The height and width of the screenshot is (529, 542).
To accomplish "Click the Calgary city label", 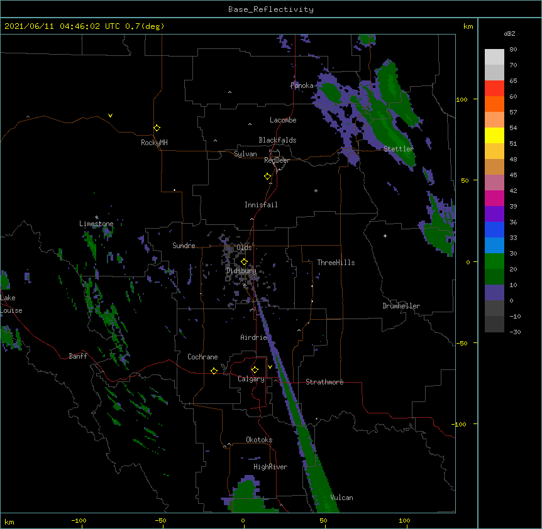I will 252,379.
